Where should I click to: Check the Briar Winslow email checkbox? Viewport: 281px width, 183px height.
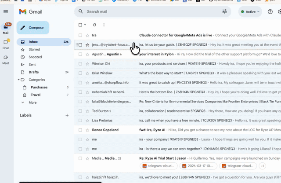(80, 73)
